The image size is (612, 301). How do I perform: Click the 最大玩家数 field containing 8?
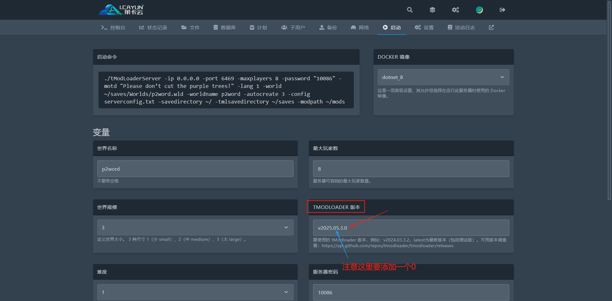click(x=411, y=169)
